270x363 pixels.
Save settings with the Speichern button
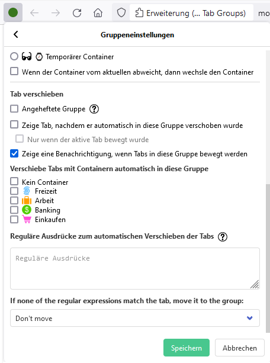click(x=187, y=348)
